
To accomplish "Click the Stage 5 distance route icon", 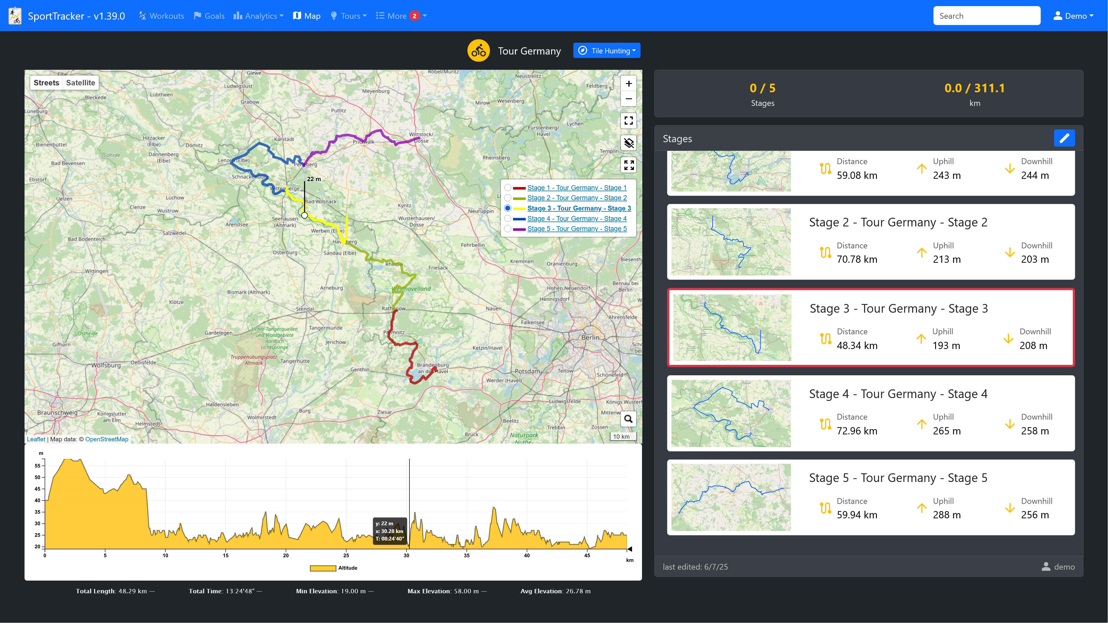I will click(825, 508).
